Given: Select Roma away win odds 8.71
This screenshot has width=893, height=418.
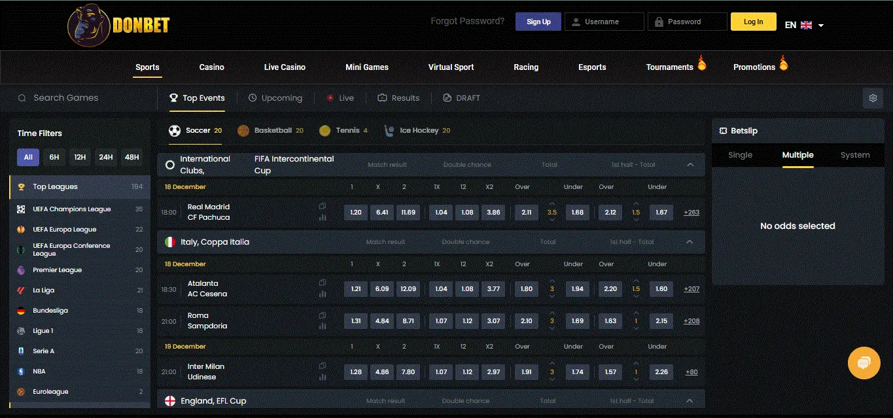Looking at the screenshot, I should pos(408,321).
